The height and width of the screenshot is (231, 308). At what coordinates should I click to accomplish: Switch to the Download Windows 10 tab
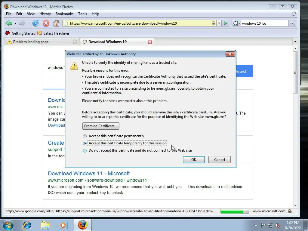coord(117,42)
